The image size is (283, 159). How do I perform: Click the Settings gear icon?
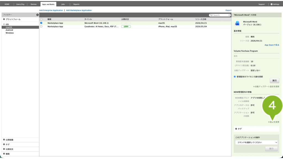tap(271, 4)
